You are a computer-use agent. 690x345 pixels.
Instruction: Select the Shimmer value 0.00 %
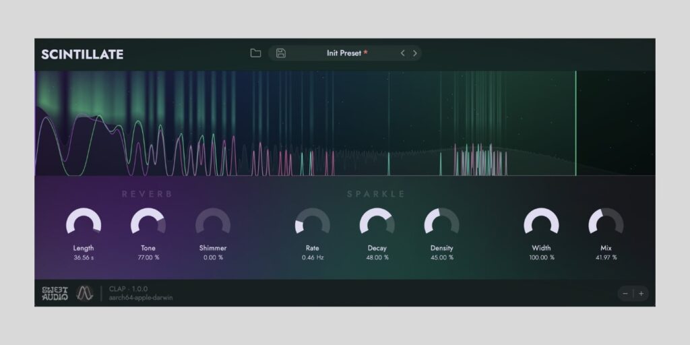[213, 257]
